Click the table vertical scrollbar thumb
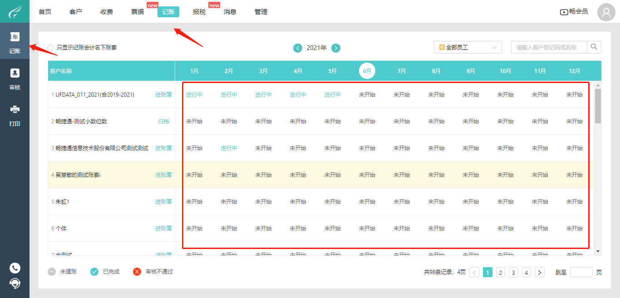 [x=598, y=106]
